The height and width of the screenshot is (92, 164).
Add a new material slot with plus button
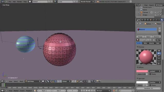point(159,28)
